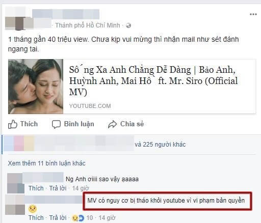Open the three-dots post options menu
This screenshot has height=223, width=261.
[253, 14]
